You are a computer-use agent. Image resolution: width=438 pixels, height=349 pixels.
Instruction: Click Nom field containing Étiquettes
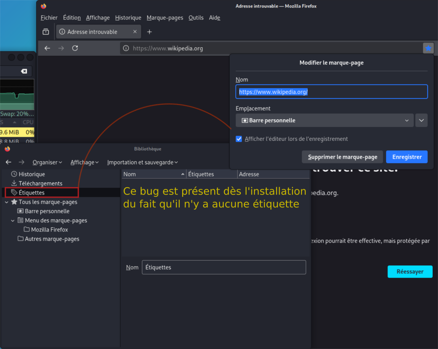click(x=224, y=267)
